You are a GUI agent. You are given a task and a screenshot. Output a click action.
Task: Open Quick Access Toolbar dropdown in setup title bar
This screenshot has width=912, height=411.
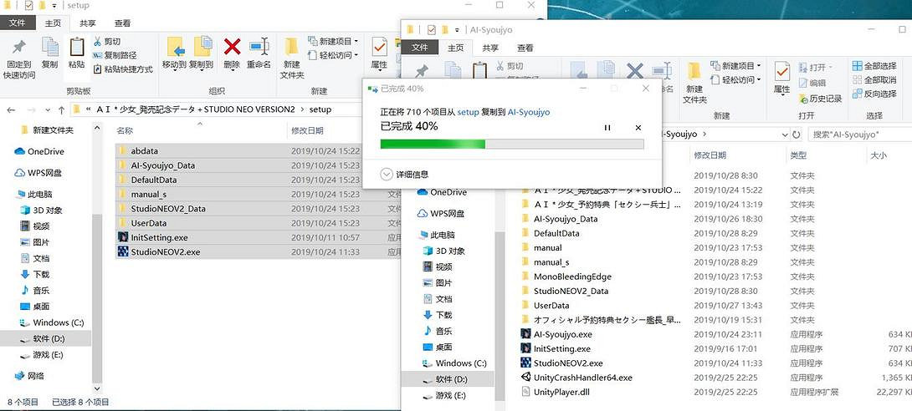click(x=54, y=5)
